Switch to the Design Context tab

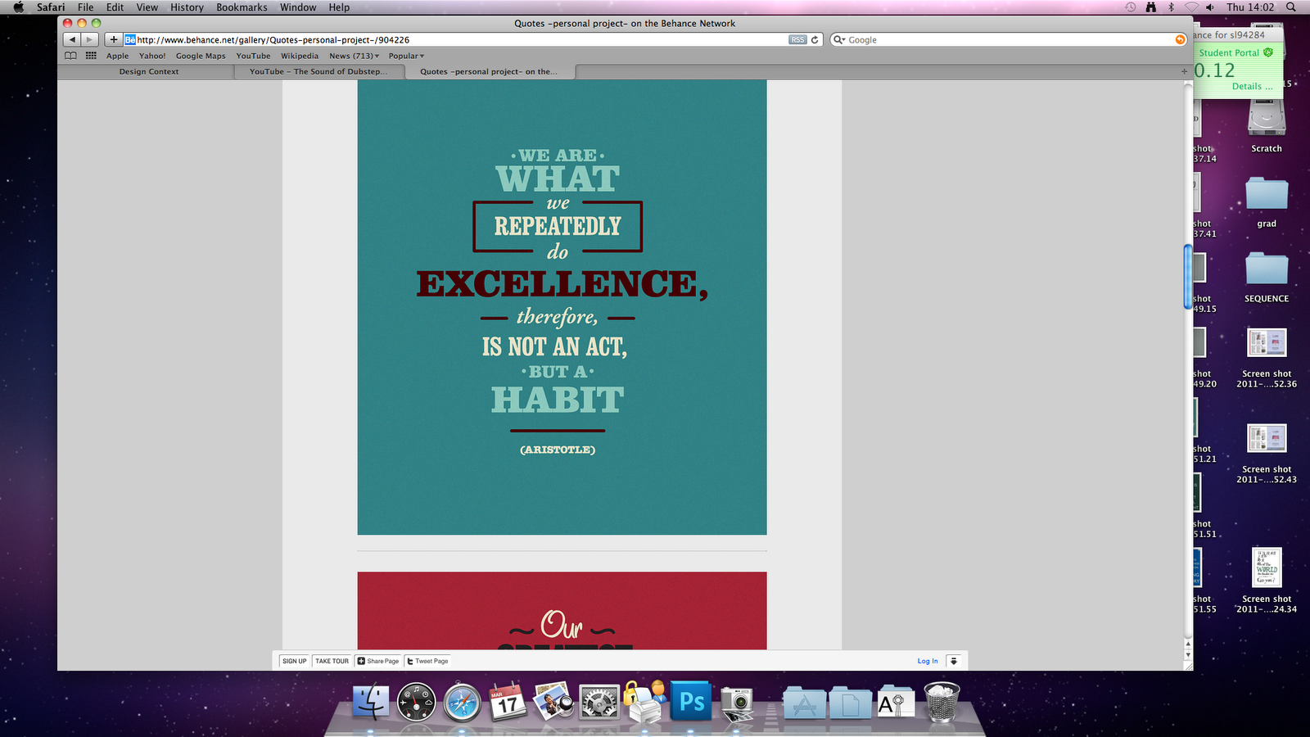(149, 72)
